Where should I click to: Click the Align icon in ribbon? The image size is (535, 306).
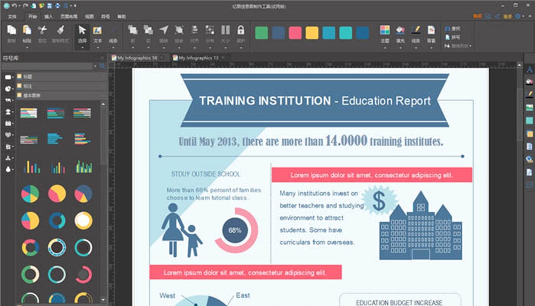tap(194, 30)
